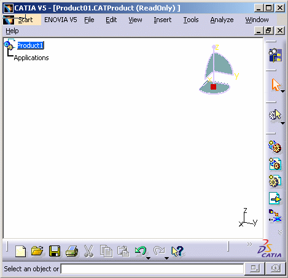Open the Tools menu
The width and height of the screenshot is (288, 278).
[191, 20]
